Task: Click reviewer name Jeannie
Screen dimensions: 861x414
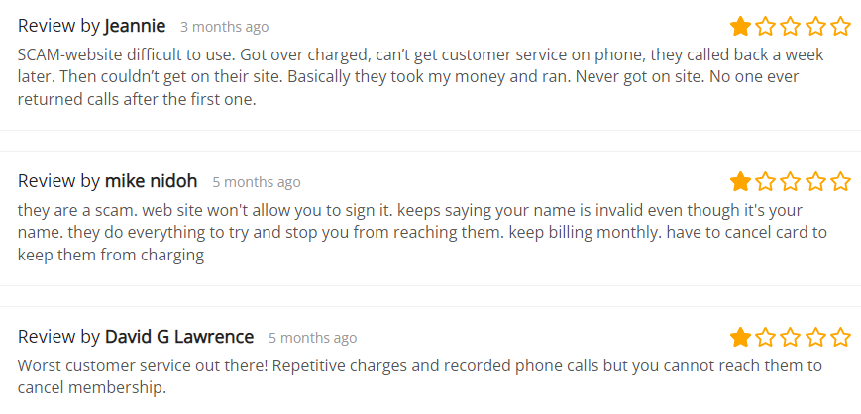Action: pyautogui.click(x=135, y=26)
